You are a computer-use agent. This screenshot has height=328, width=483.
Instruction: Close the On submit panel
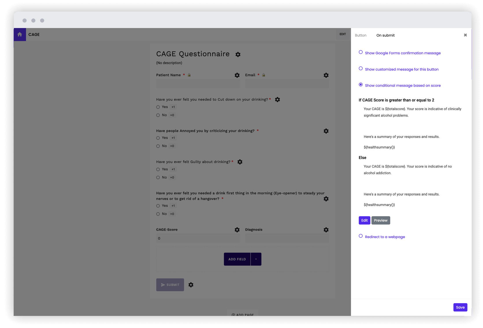465,35
